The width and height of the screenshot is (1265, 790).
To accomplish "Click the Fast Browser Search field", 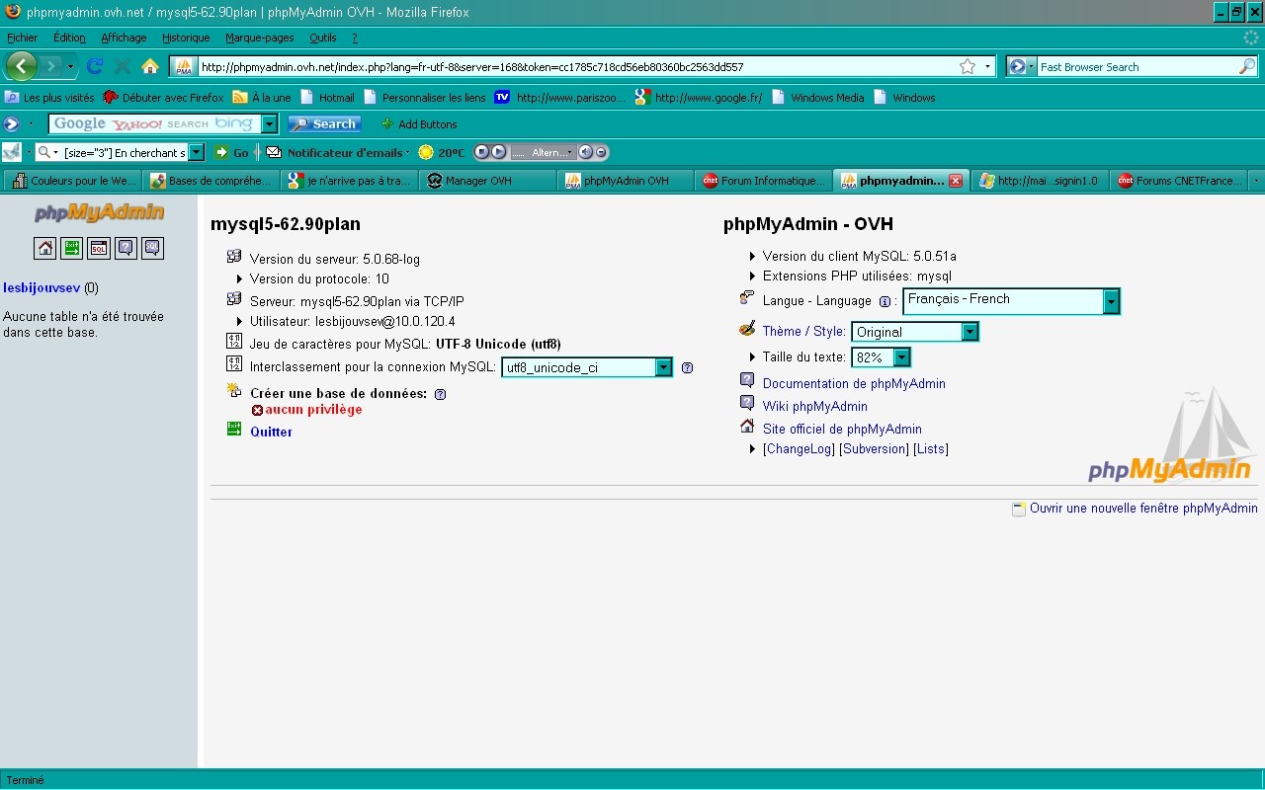I will pyautogui.click(x=1137, y=67).
